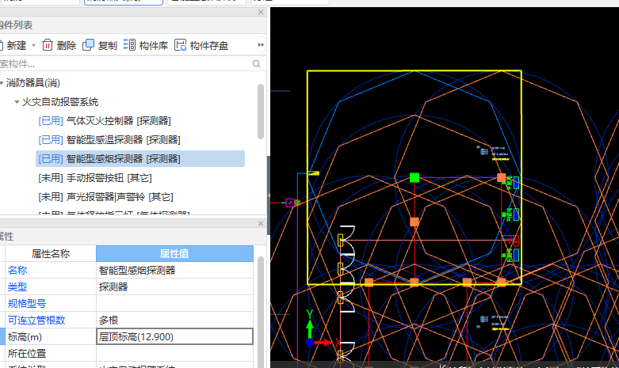Edit the 层顶标高(12.900) elevation field
The image size is (619, 368).
pos(174,337)
